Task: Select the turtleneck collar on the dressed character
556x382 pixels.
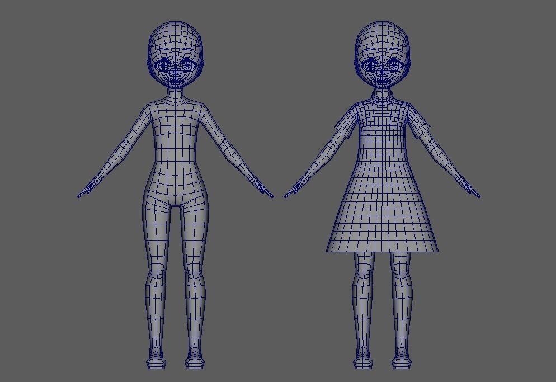Action: pos(382,96)
